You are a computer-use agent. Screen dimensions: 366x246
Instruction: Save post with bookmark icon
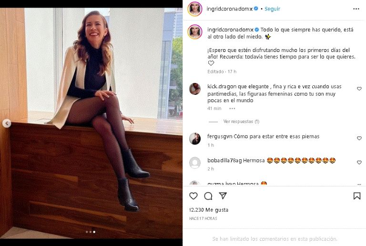coord(357,196)
